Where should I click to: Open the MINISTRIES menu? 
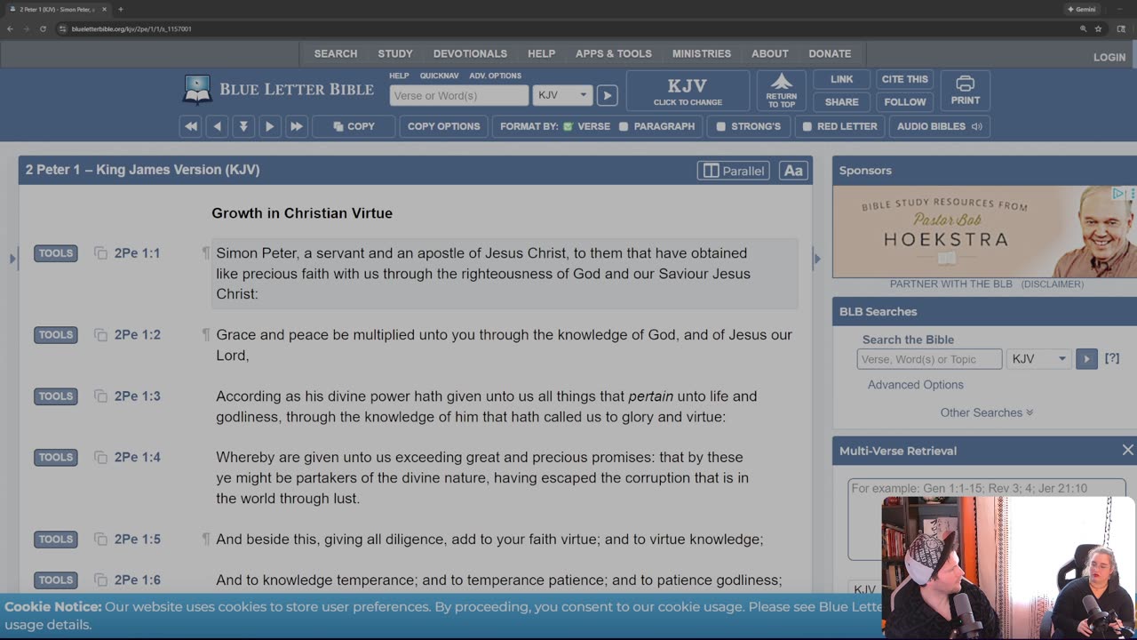click(702, 53)
